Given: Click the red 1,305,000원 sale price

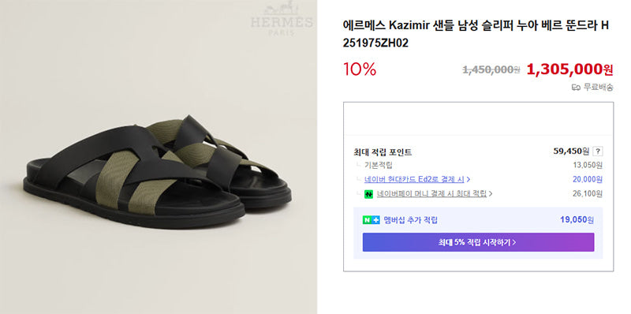Looking at the screenshot, I should [569, 69].
